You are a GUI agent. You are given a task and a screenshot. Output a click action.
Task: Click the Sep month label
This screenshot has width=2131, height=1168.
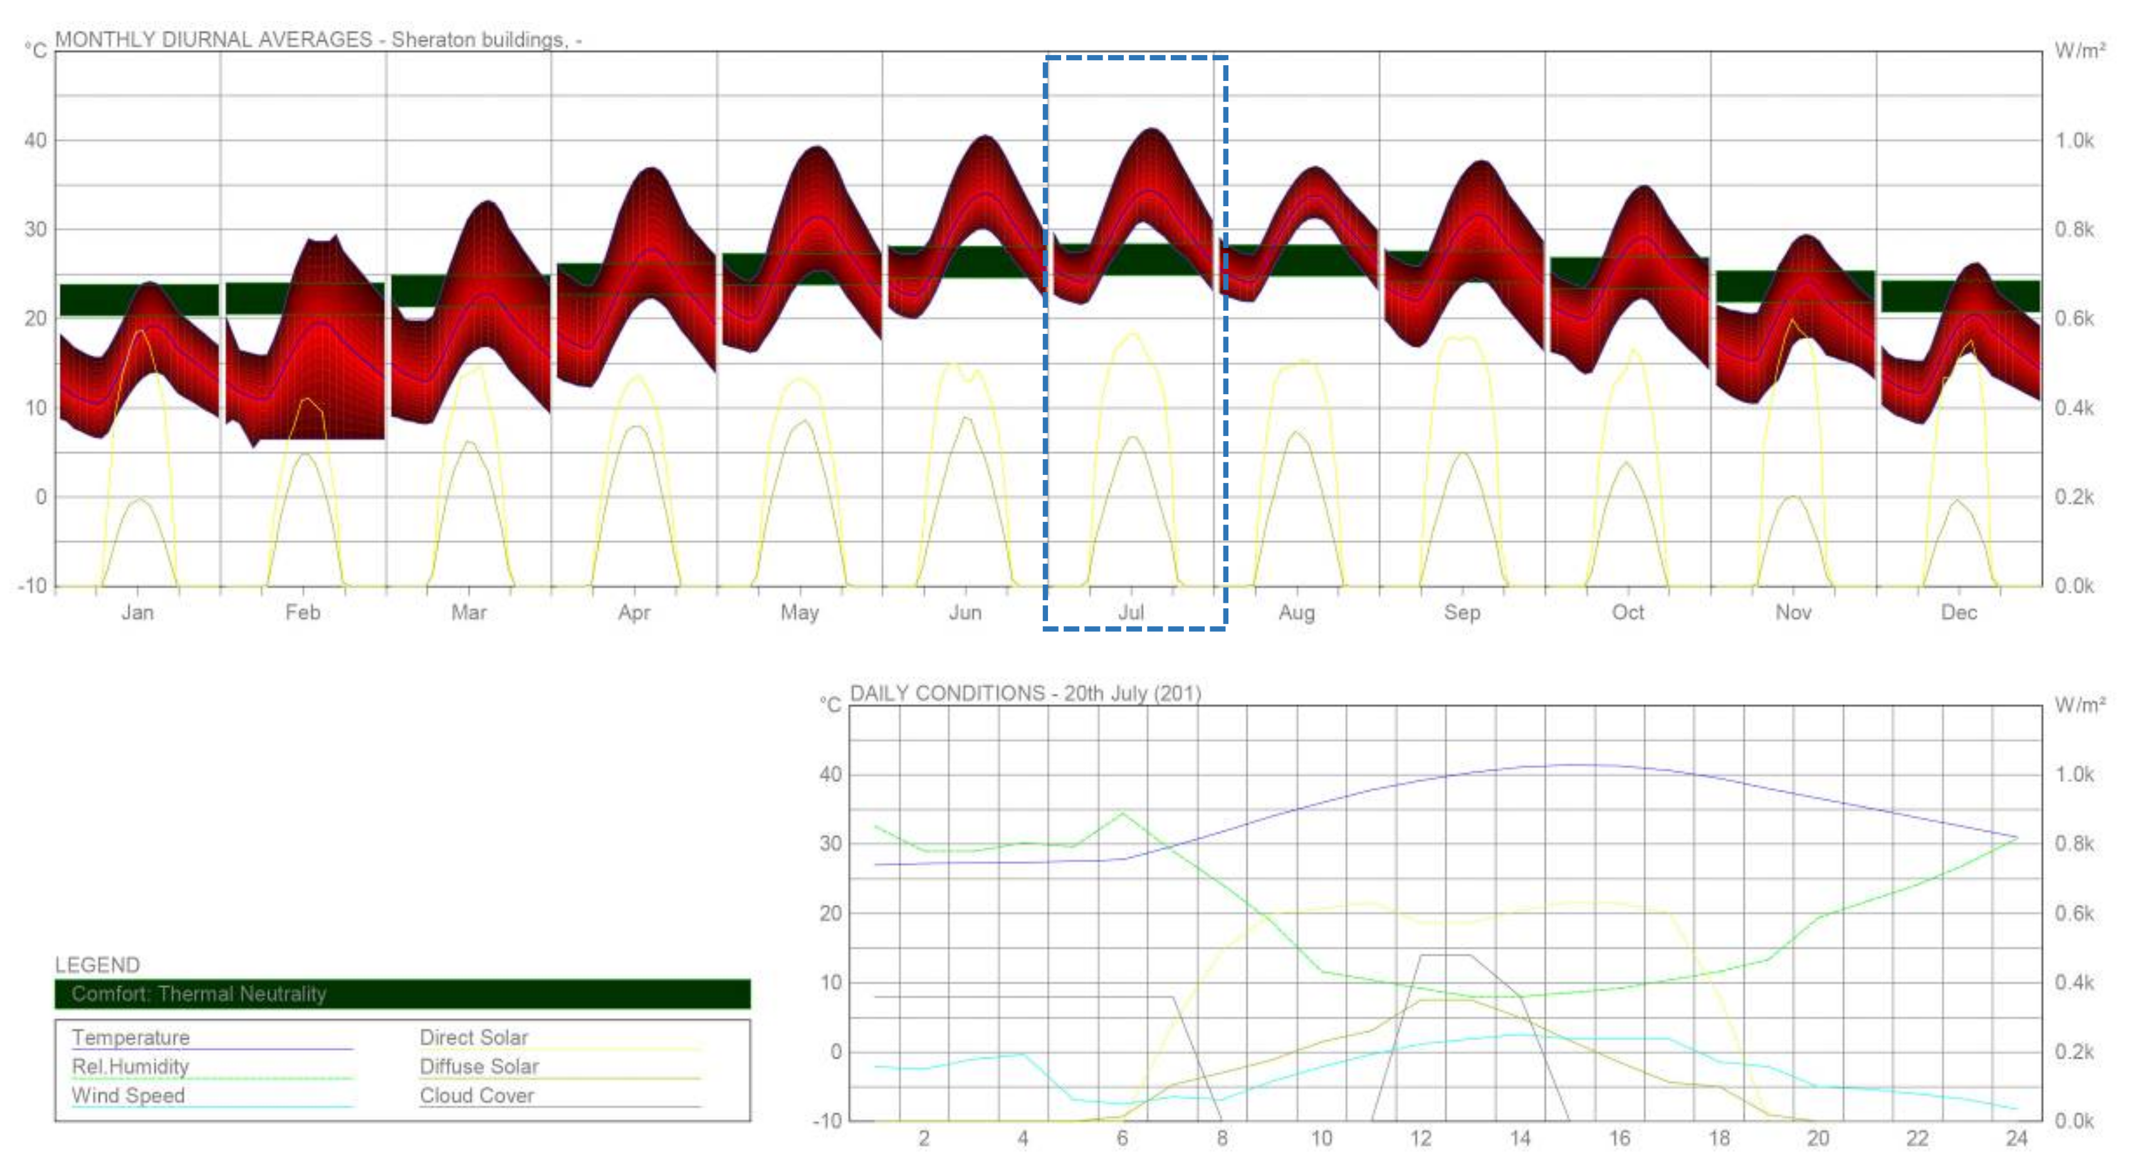click(1462, 613)
